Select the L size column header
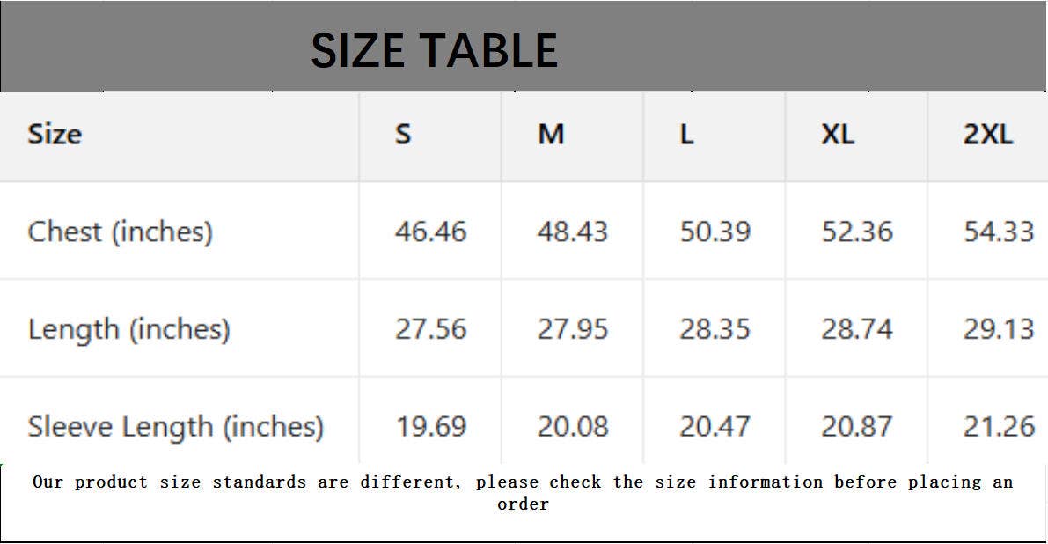 pyautogui.click(x=686, y=135)
